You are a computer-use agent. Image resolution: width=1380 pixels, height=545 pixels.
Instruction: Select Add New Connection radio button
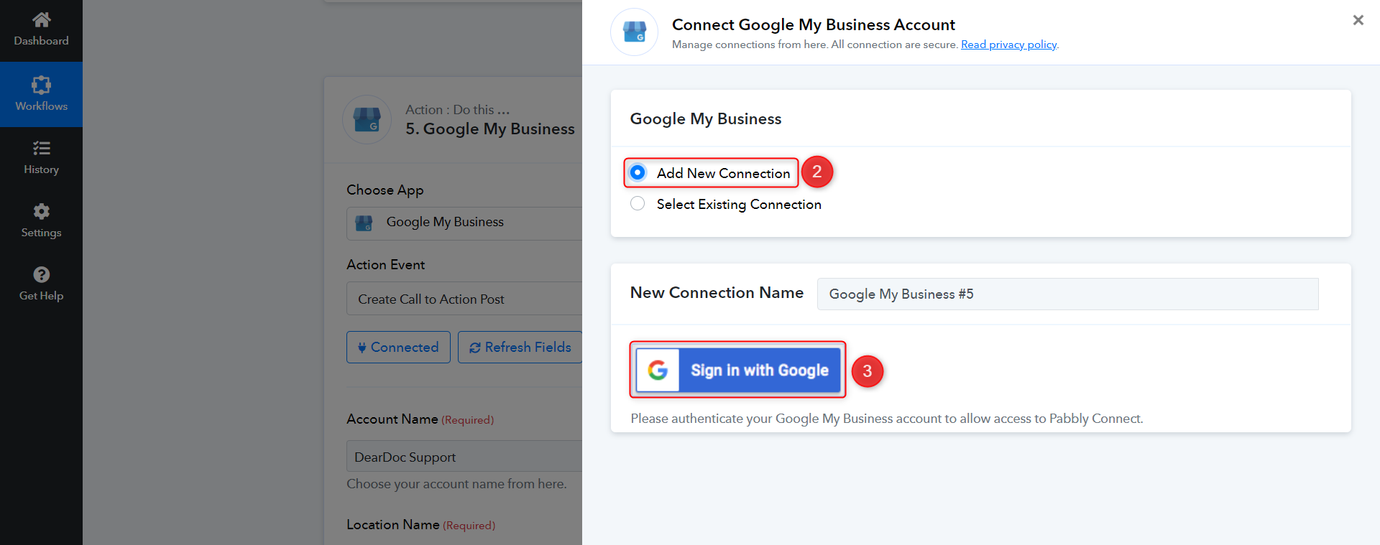coord(638,172)
